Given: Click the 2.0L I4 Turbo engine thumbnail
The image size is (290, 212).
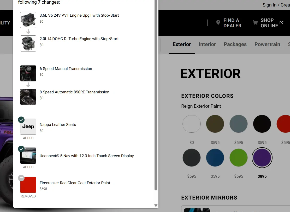Looking at the screenshot, I should click(x=28, y=43).
